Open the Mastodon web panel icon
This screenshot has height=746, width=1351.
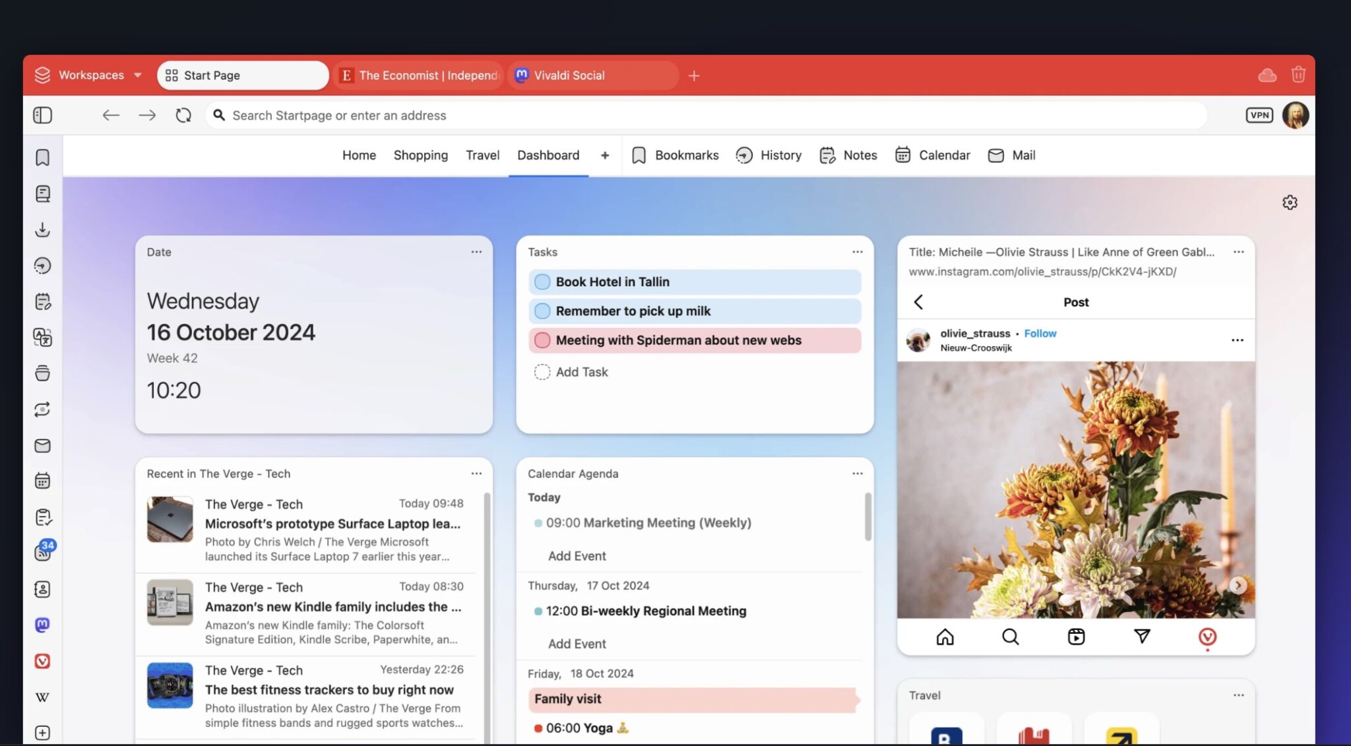[x=43, y=625]
